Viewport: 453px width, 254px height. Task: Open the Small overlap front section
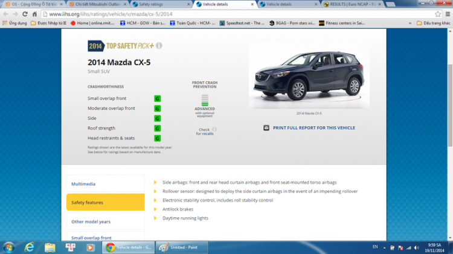106,237
